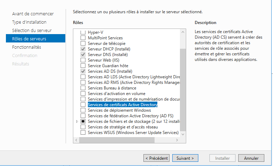Screen dimensions: 273x166
Task: Enable the Serveur Web (IIS) role
Action: click(x=83, y=60)
